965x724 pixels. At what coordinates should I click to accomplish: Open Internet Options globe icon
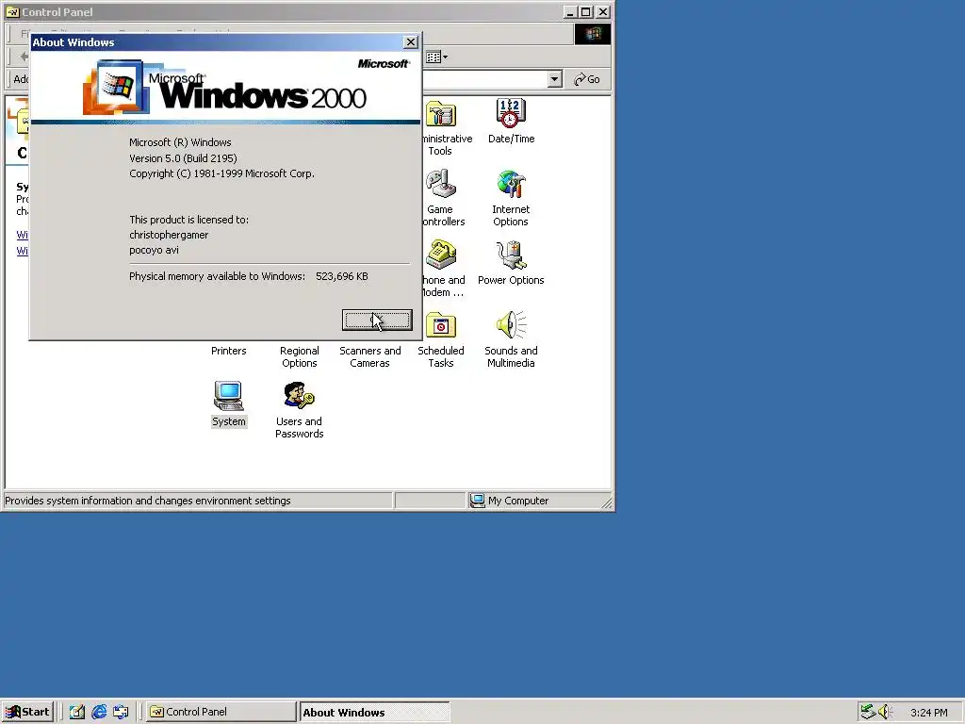click(x=511, y=184)
